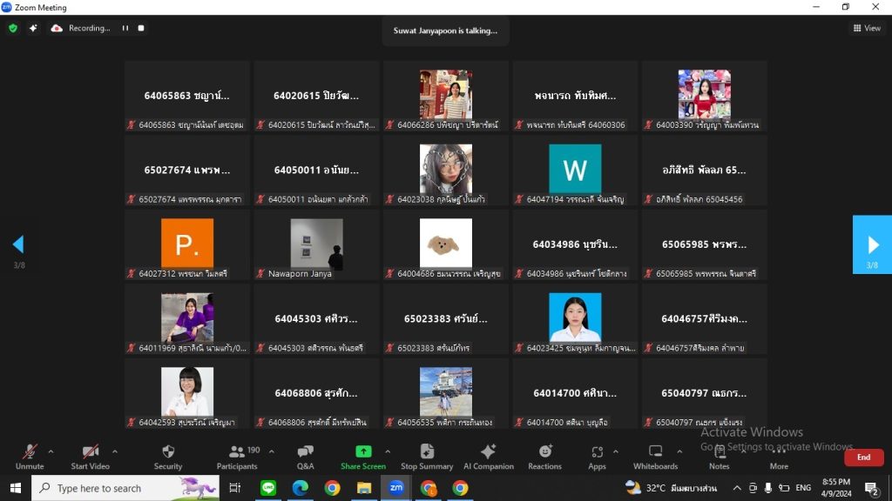Screen dimensions: 892x501
Task: Open the View layout menu
Action: pos(867,28)
